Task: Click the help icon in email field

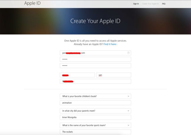Action: (128, 53)
